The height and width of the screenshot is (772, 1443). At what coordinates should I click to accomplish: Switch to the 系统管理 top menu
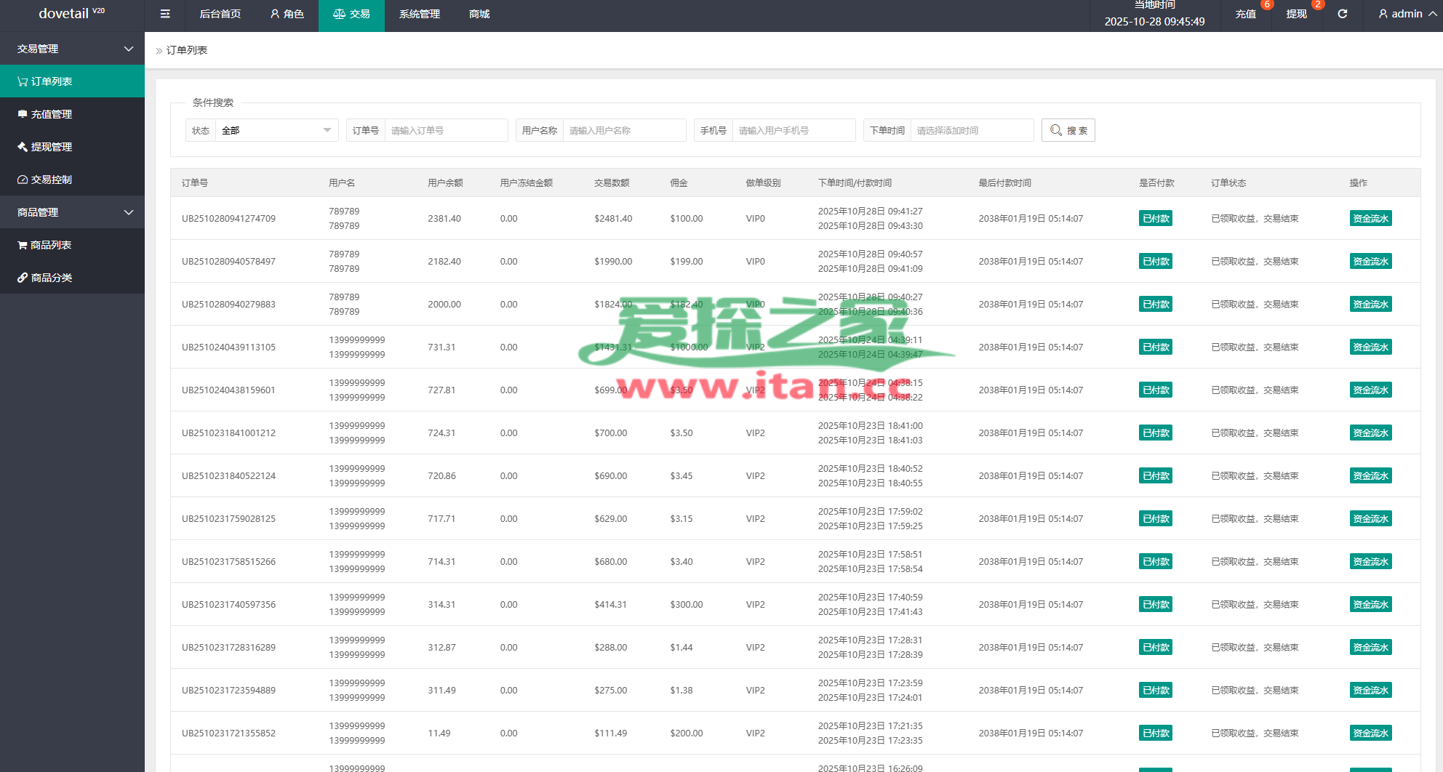coord(420,14)
